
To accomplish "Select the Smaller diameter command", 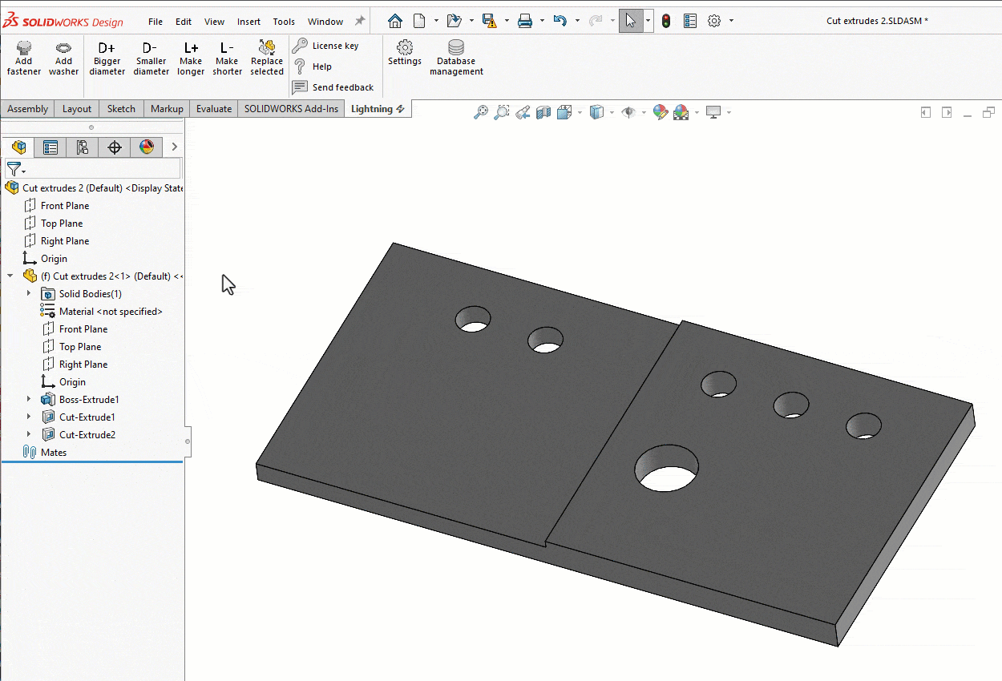I will tap(151, 58).
